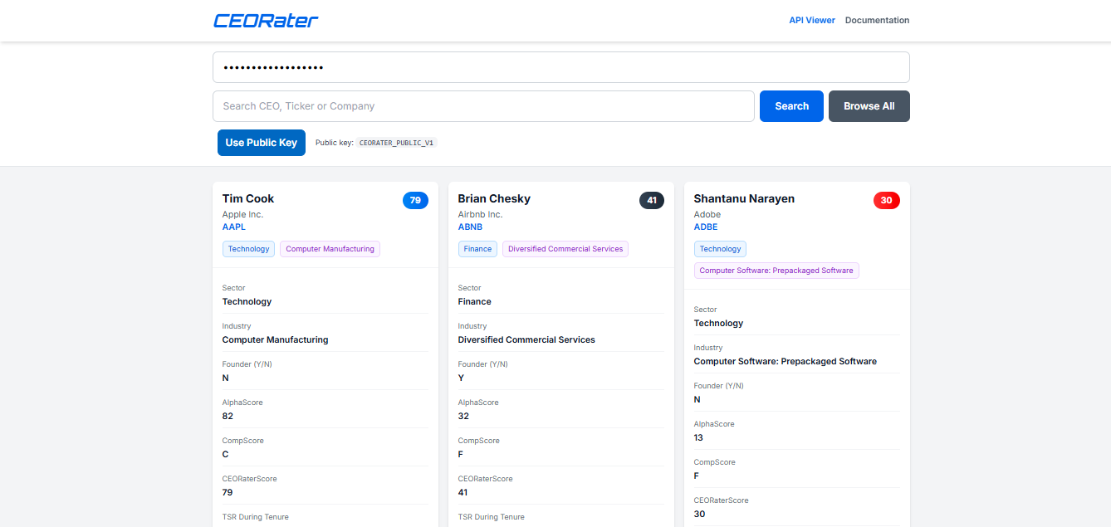
Task: Click Tim Cook's AlphaScore value 82
Action: pos(228,416)
